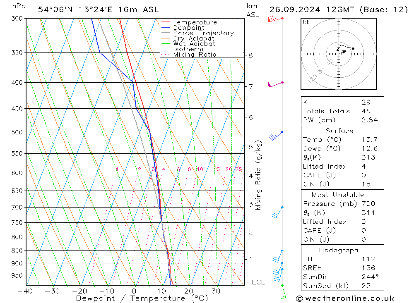Click the 'Mixing Ratio' legend label
The image size is (414, 303).
click(x=195, y=55)
